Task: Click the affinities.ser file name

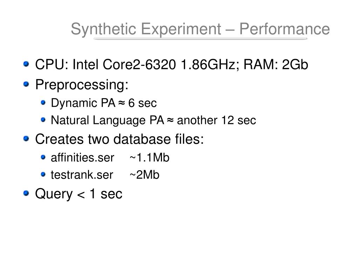Action: pos(82,158)
